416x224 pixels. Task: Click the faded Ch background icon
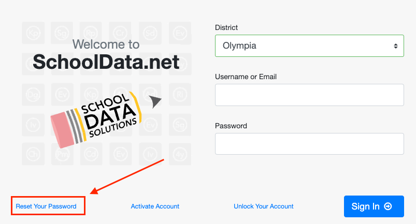pyautogui.click(x=33, y=154)
